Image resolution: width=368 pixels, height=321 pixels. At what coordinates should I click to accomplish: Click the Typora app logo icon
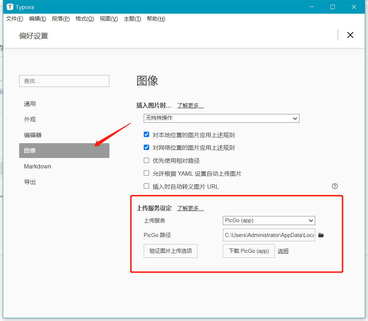click(10, 7)
